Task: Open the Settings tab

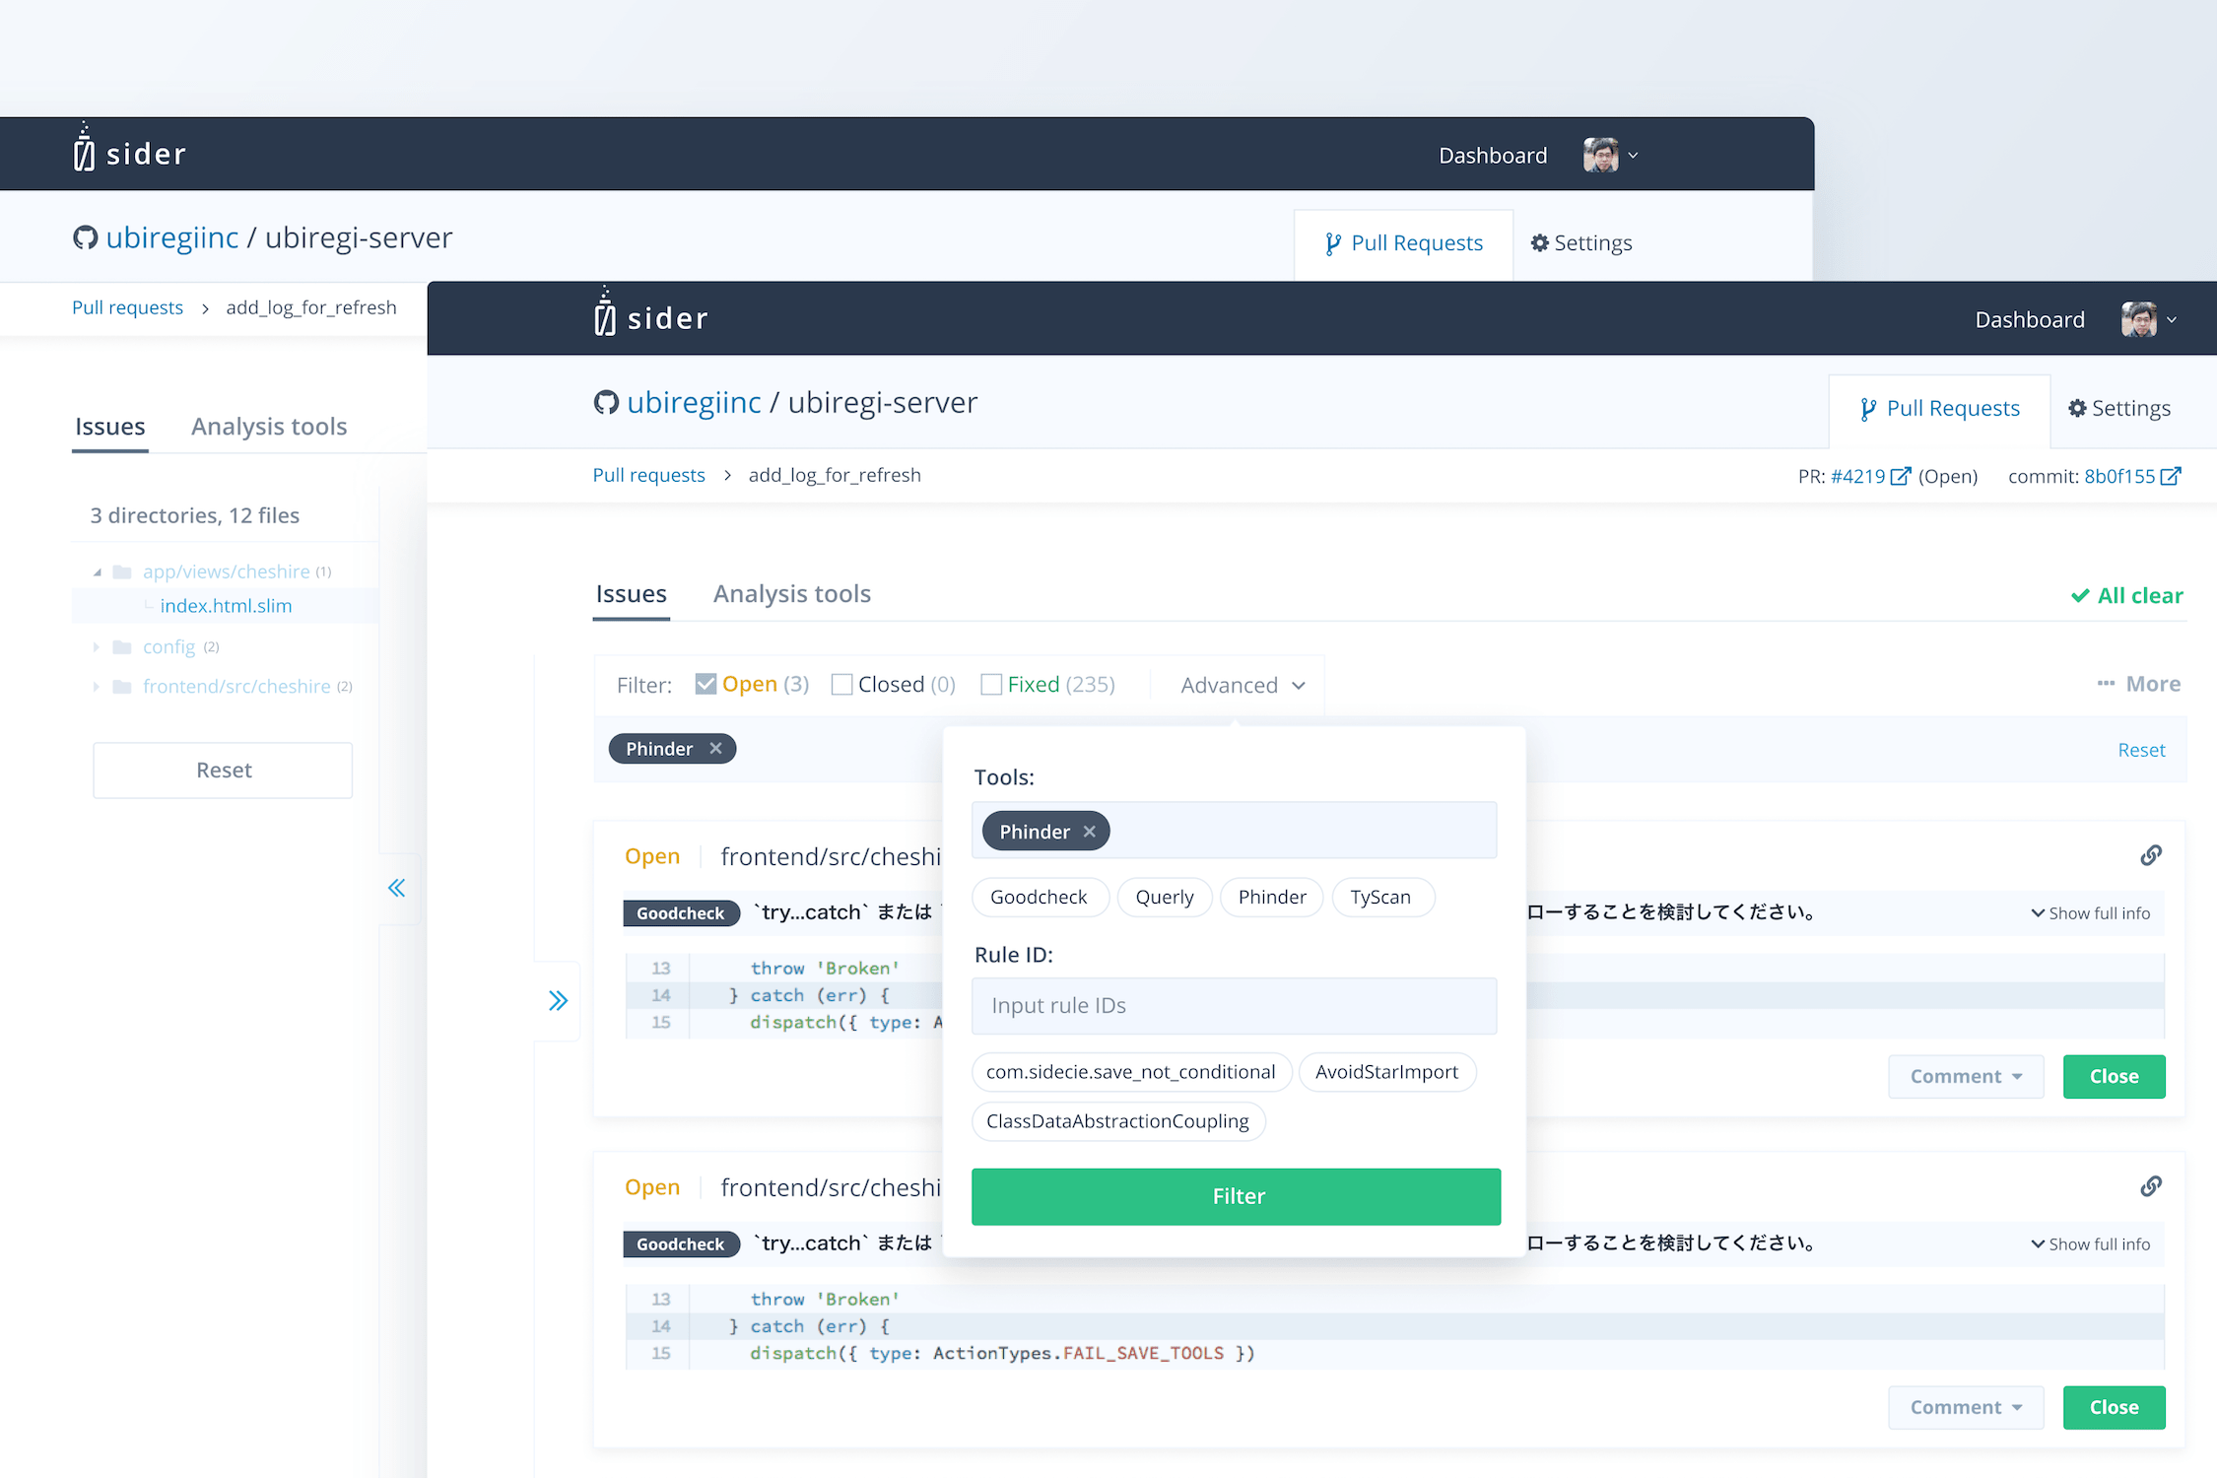Action: click(x=2118, y=408)
